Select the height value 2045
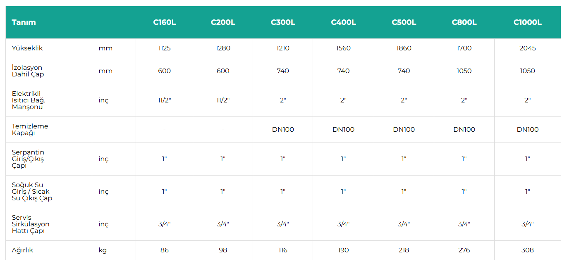 tap(527, 48)
